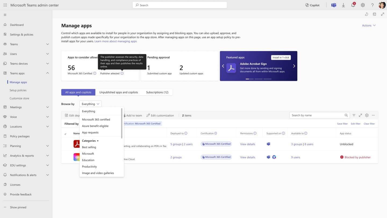Open Show pinned options in sidebar

18,207
